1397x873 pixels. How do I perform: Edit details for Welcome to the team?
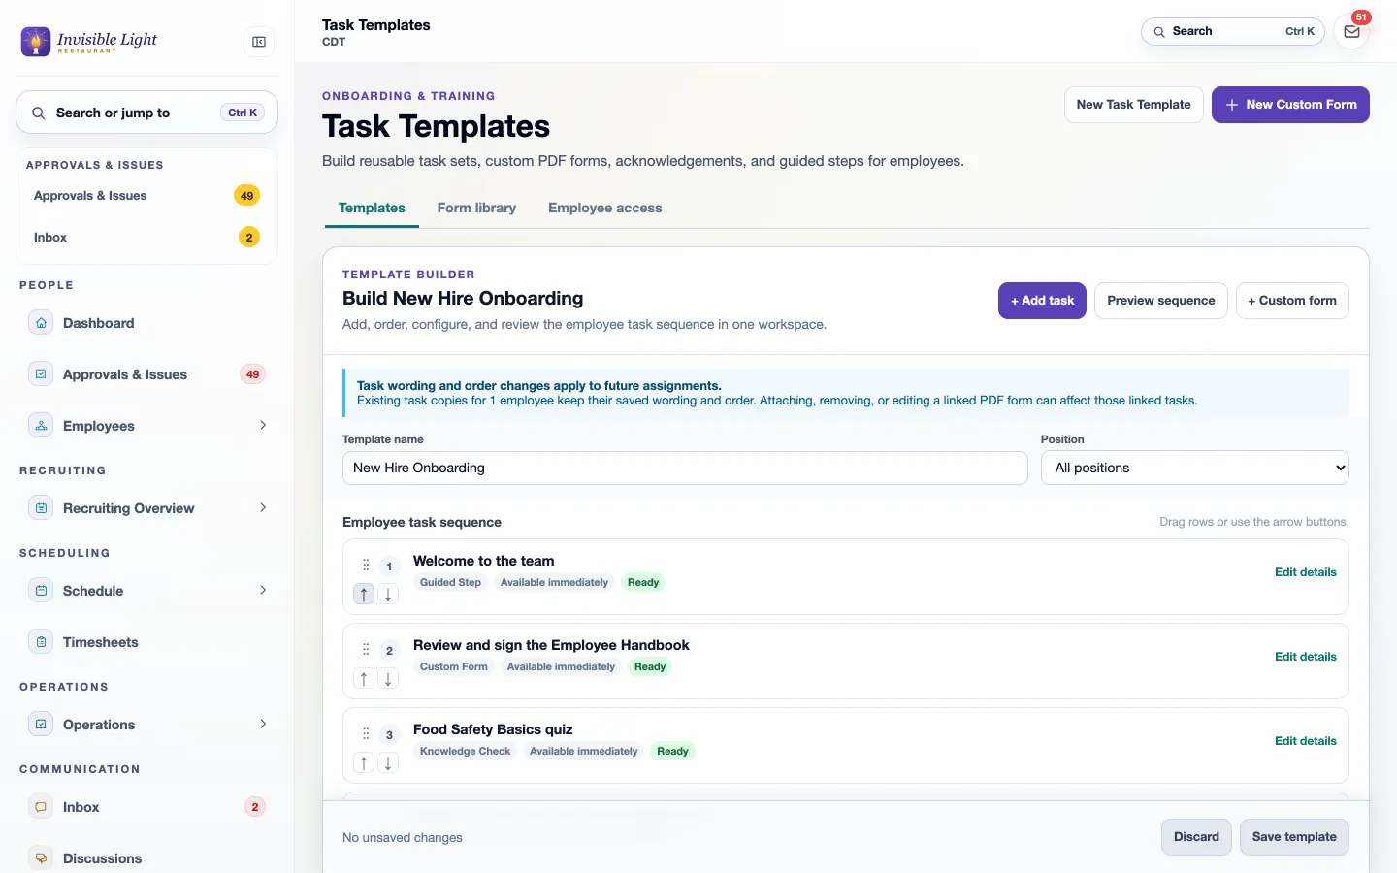pos(1305,572)
